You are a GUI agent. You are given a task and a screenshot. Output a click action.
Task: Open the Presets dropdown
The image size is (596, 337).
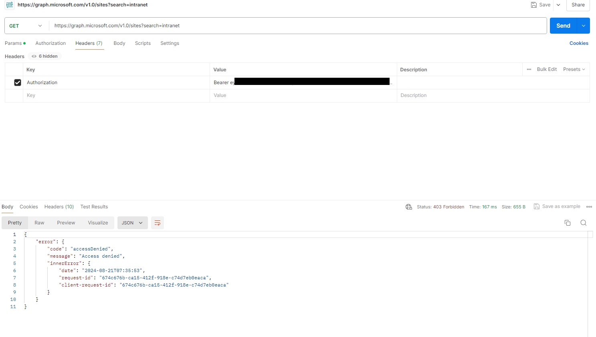pos(574,69)
